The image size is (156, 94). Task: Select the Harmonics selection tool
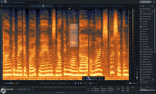click(91, 83)
